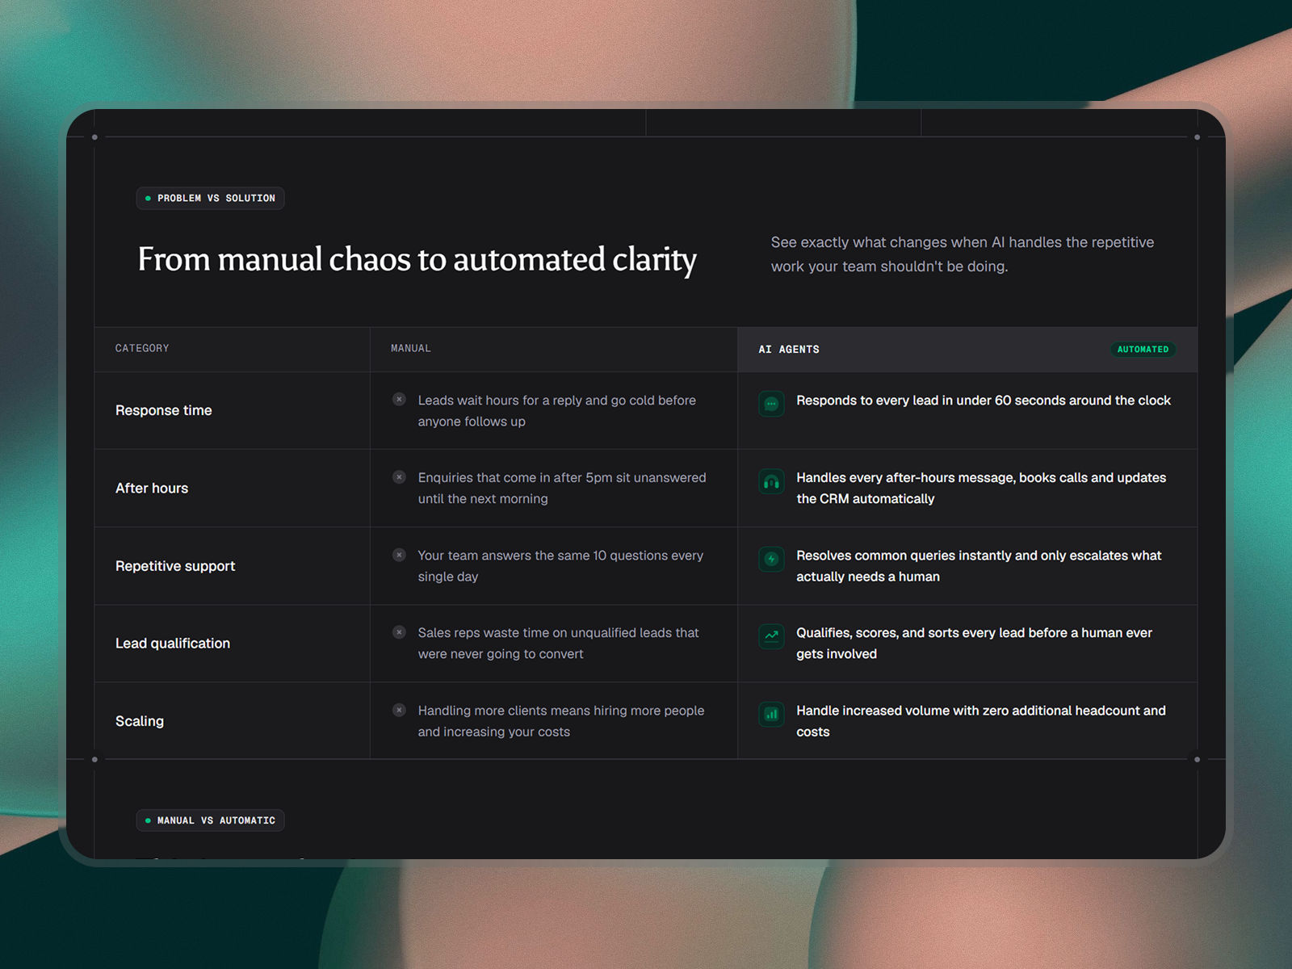Select the 'Lead qualification' category cell
Screen dimensions: 1292x969
(x=232, y=644)
